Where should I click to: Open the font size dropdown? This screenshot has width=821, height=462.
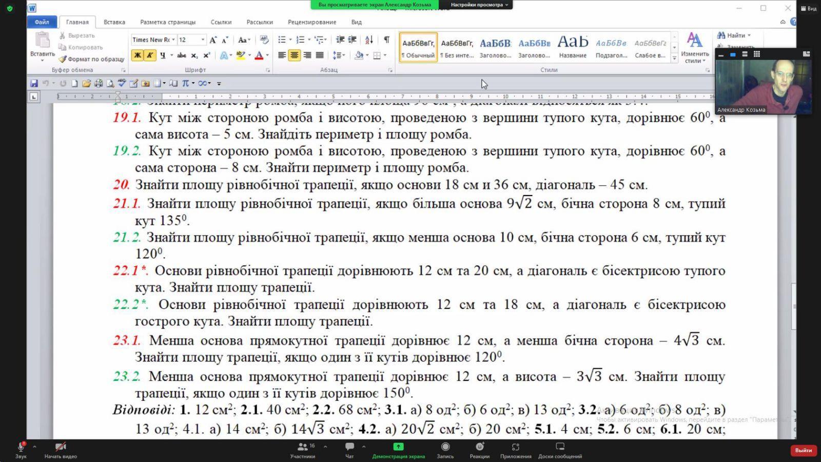(203, 40)
